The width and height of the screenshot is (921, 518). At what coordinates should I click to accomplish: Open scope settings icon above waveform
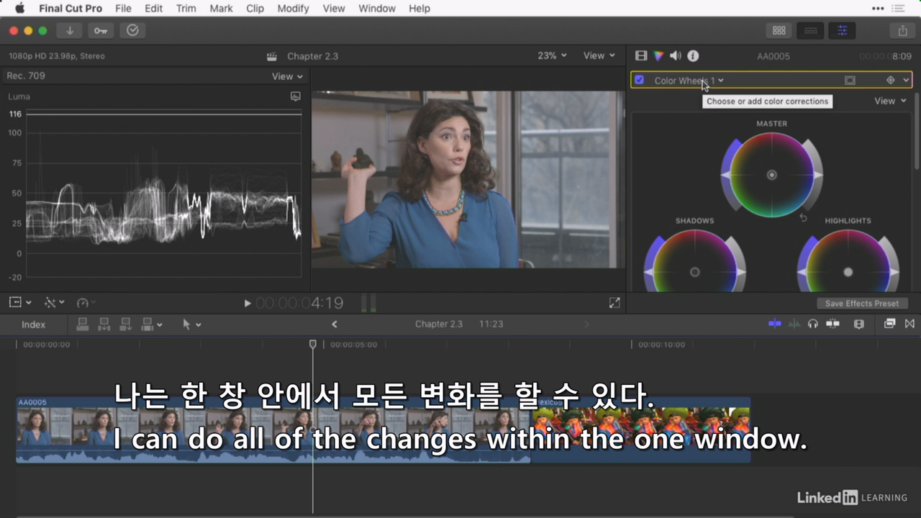coord(295,96)
